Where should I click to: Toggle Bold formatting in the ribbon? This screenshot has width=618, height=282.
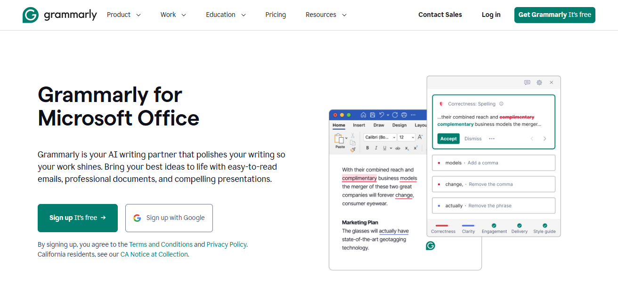[367, 148]
